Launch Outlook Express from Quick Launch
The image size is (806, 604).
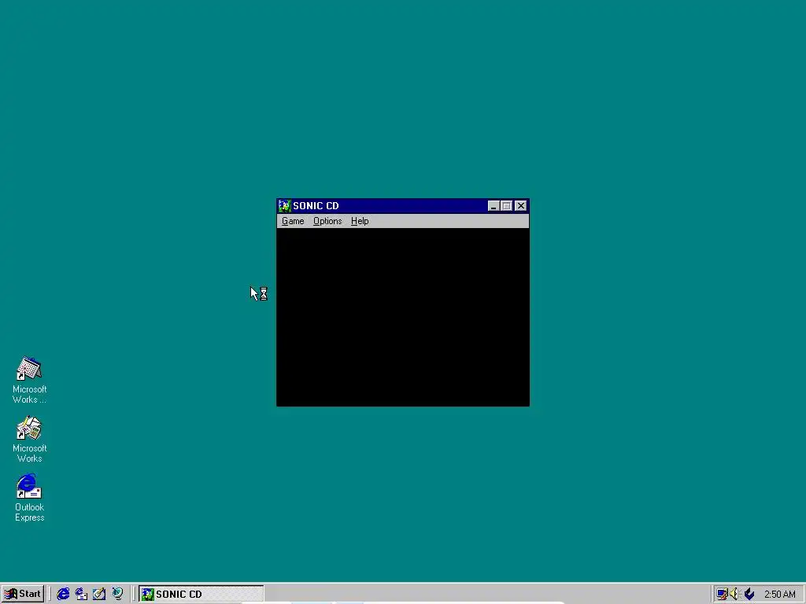(x=81, y=594)
